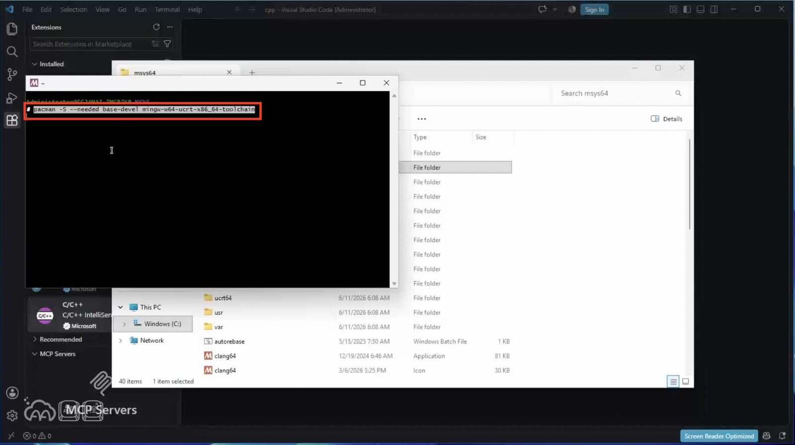Open the Selection menu
Image resolution: width=795 pixels, height=445 pixels.
pos(74,9)
